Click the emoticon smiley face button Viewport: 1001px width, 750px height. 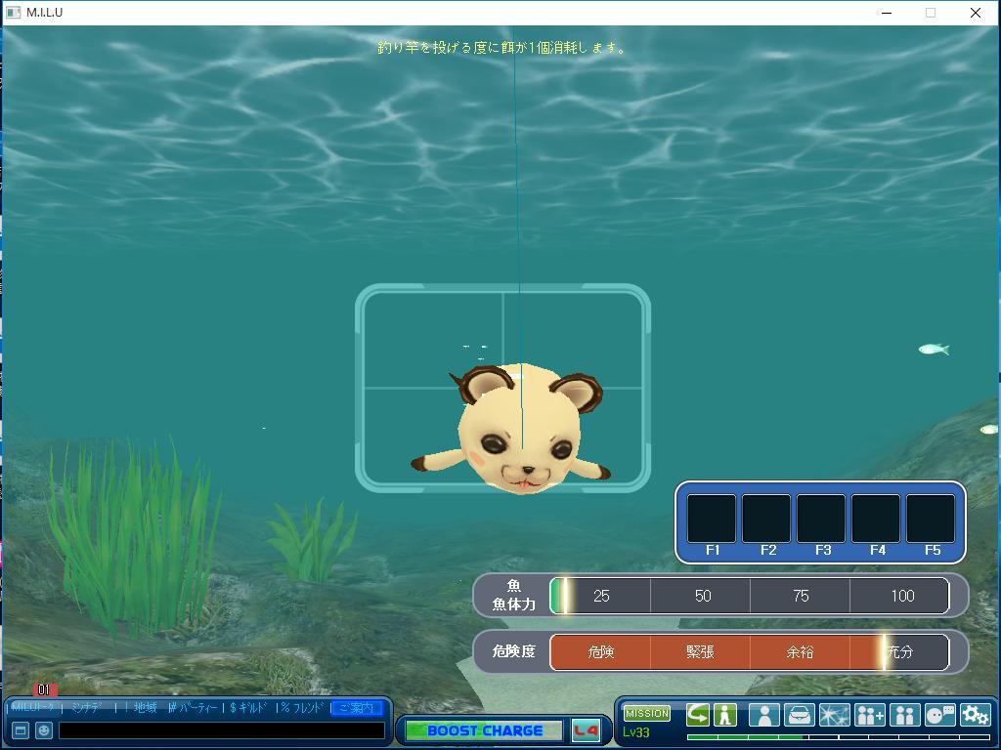[44, 730]
